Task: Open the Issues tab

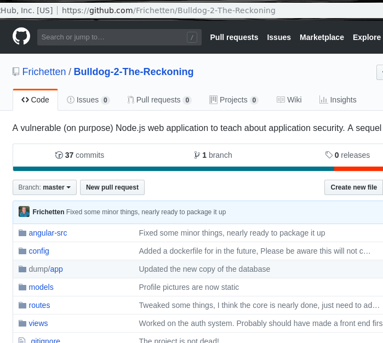Action: coord(88,100)
